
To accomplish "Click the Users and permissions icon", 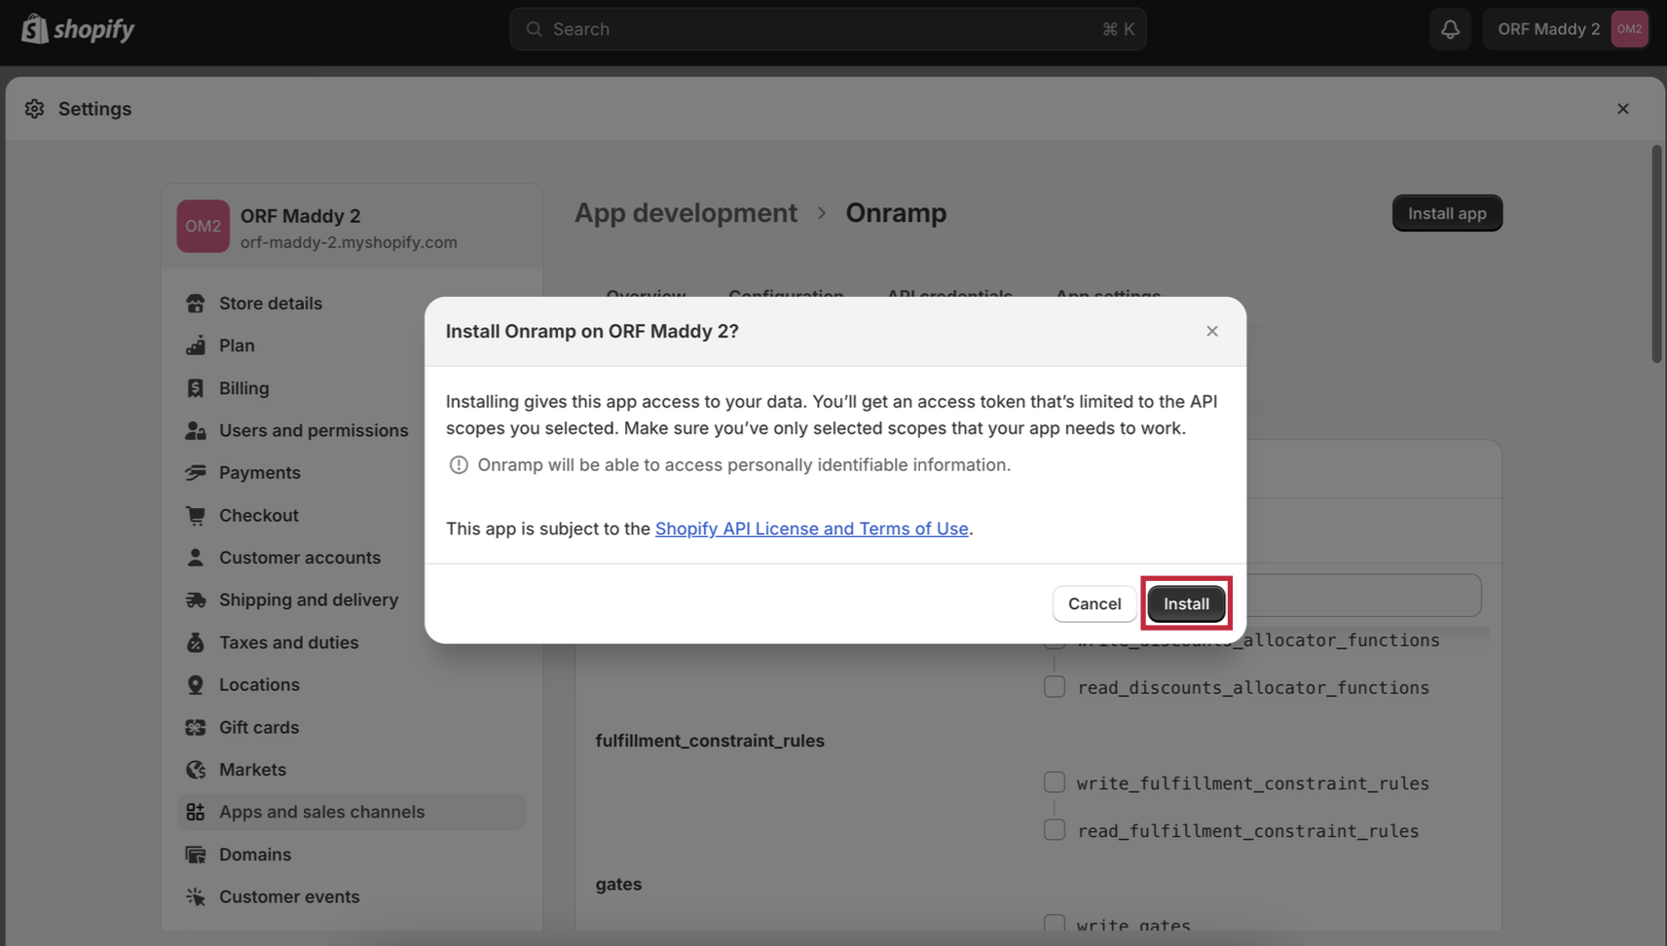I will coord(196,430).
